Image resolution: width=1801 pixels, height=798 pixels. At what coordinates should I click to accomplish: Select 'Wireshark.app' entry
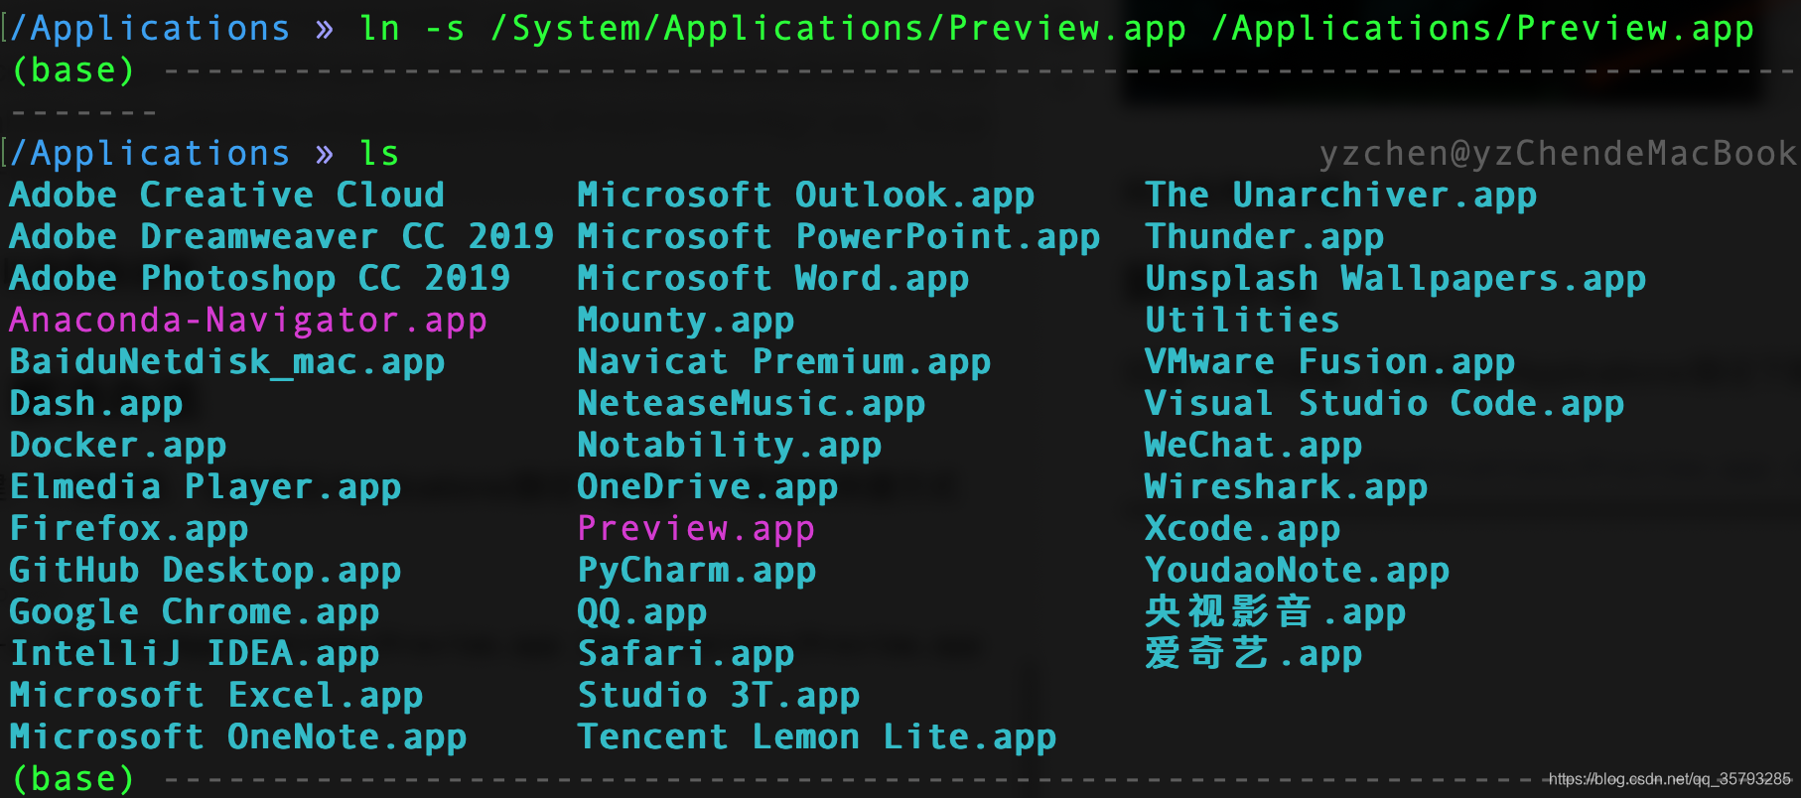[x=1287, y=487]
